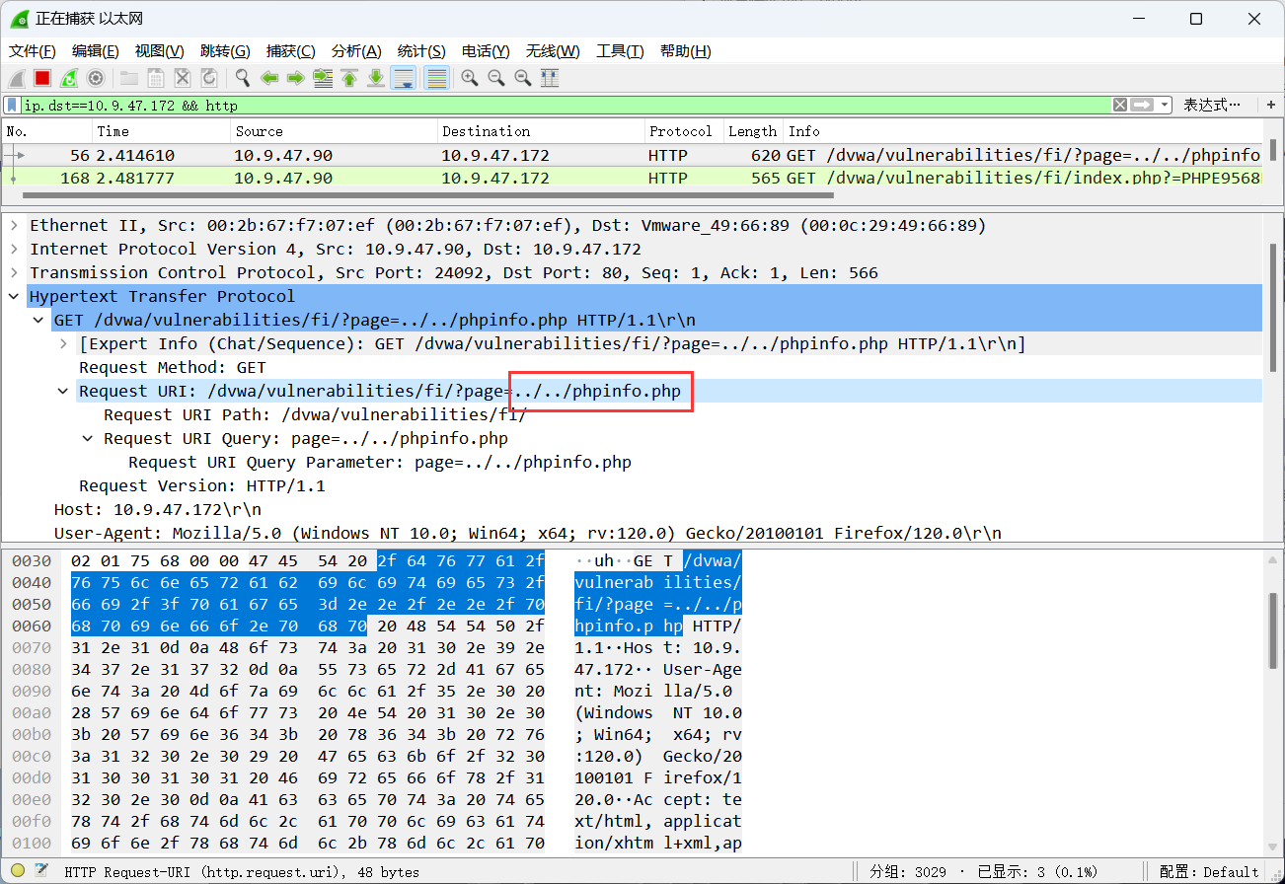
Task: Select the Host: 10.9.47.172 line
Action: (158, 509)
